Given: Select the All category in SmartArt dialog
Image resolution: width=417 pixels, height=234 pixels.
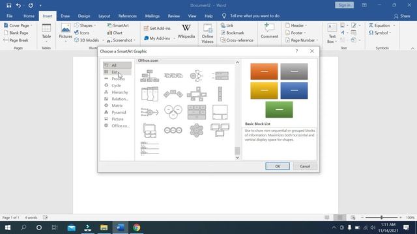Looking at the screenshot, I should click(x=117, y=65).
